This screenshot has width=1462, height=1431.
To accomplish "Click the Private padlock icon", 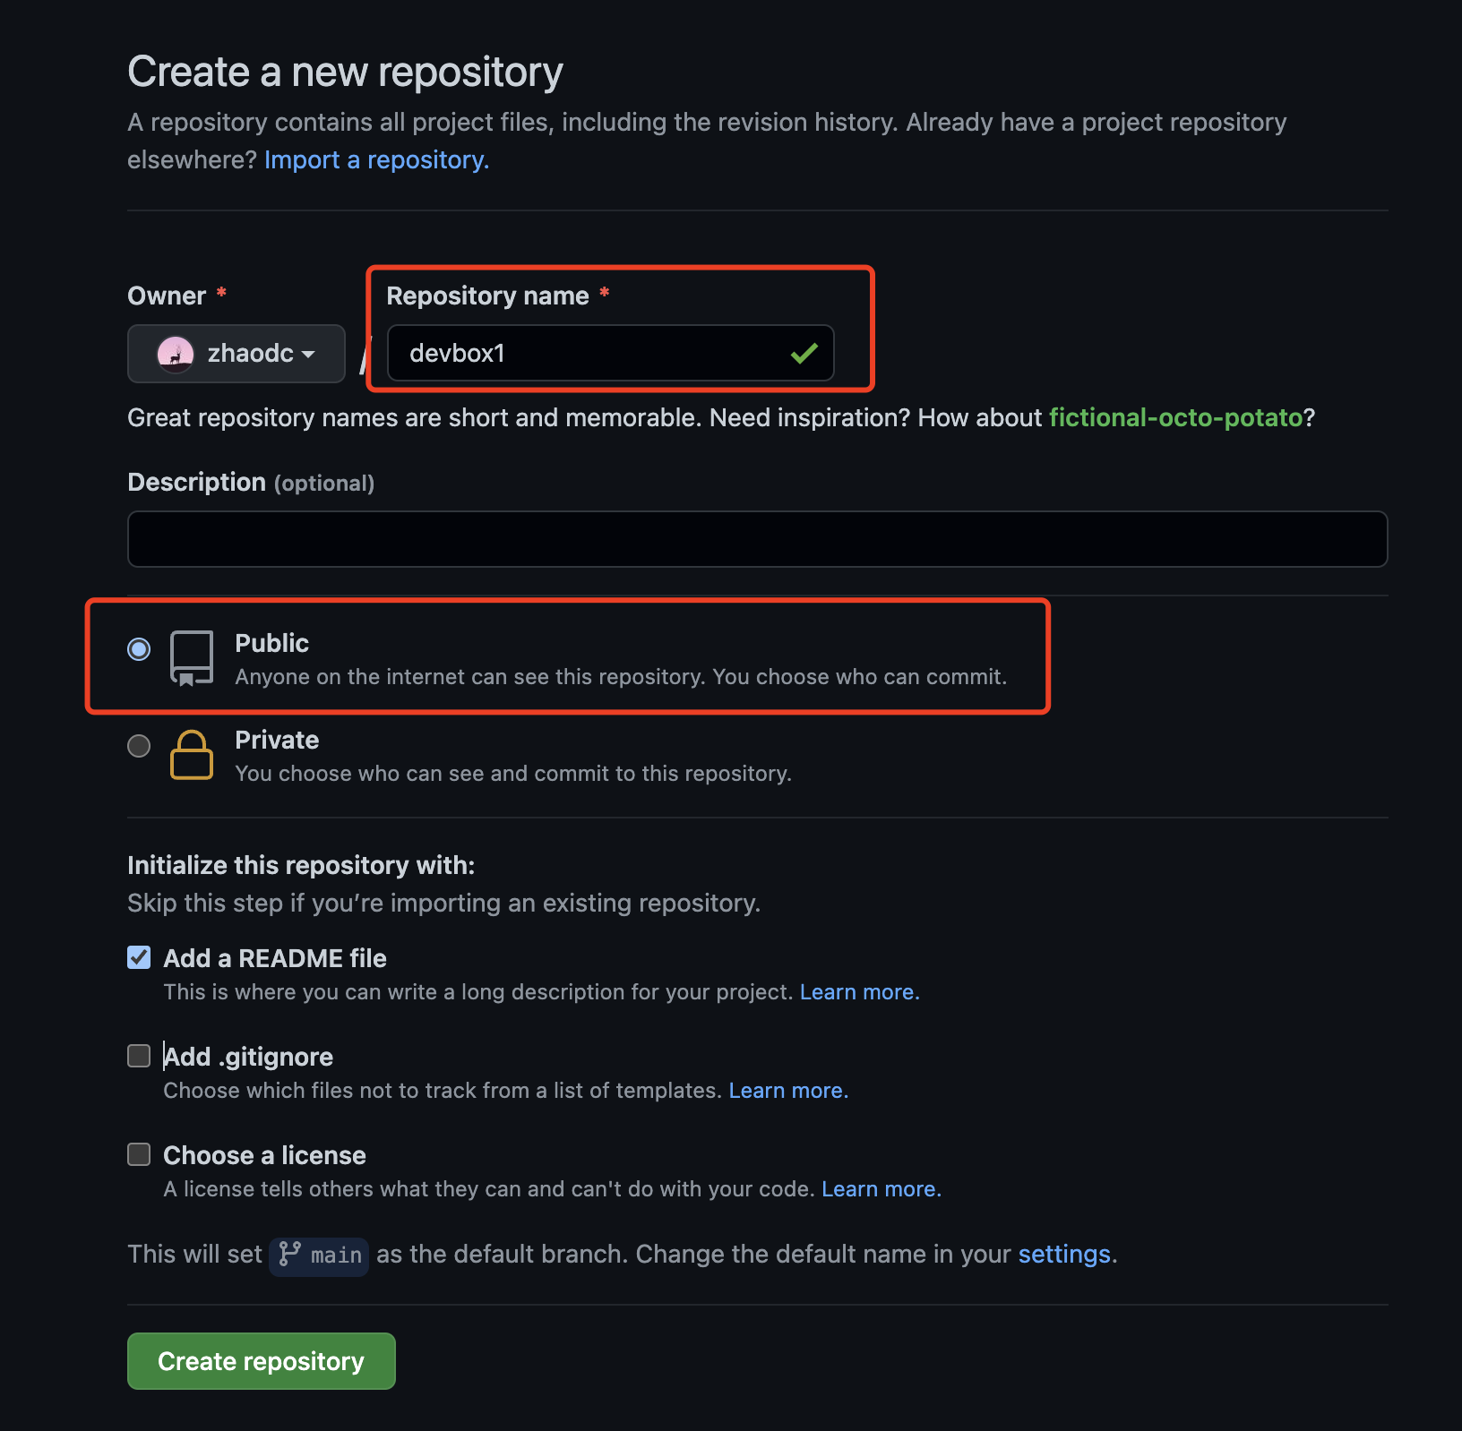I will pyautogui.click(x=192, y=755).
